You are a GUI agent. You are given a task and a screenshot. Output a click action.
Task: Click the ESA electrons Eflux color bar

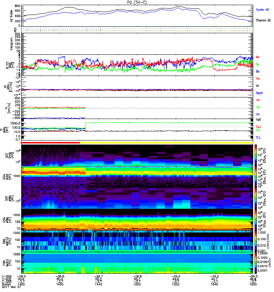coord(256,219)
